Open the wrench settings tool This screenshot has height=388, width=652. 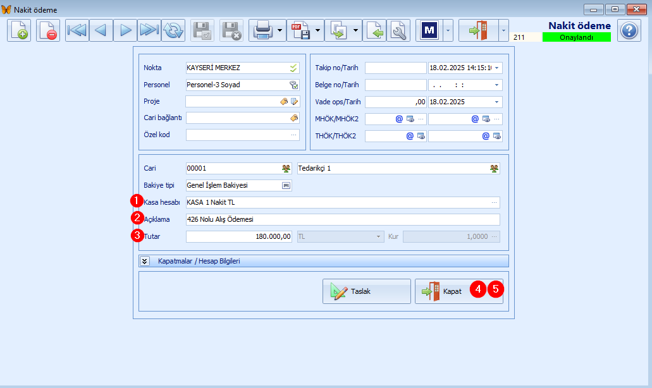click(x=398, y=30)
